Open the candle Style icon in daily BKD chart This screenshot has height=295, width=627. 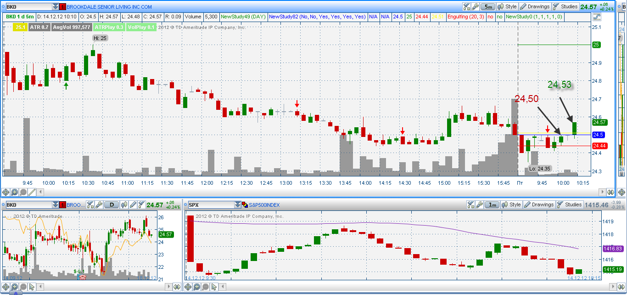[x=125, y=205]
